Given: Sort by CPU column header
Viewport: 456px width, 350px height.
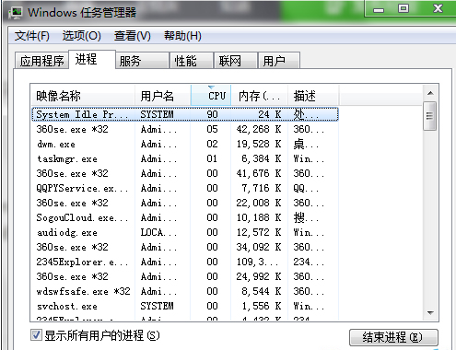Looking at the screenshot, I should (x=211, y=96).
